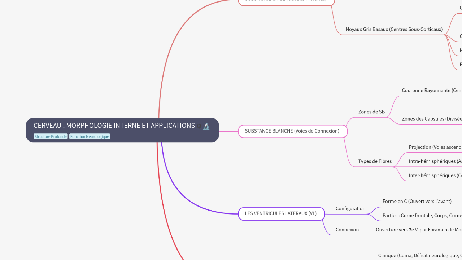This screenshot has width=462, height=260.
Task: Select the 'Structure Profonde' tag
Action: [51, 136]
